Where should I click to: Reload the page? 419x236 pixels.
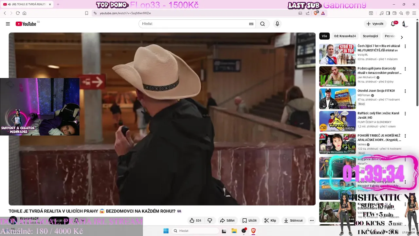tap(18, 13)
